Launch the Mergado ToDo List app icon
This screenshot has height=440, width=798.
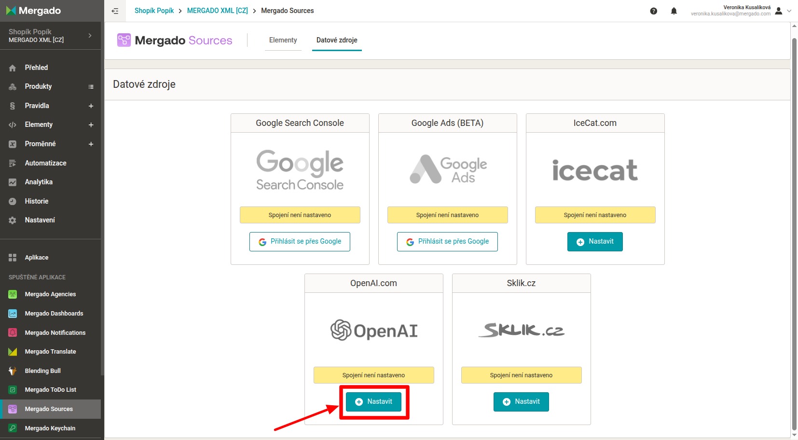coord(13,390)
